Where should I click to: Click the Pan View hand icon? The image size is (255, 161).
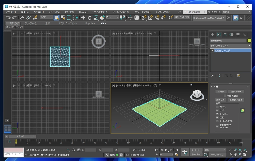coord(235,154)
